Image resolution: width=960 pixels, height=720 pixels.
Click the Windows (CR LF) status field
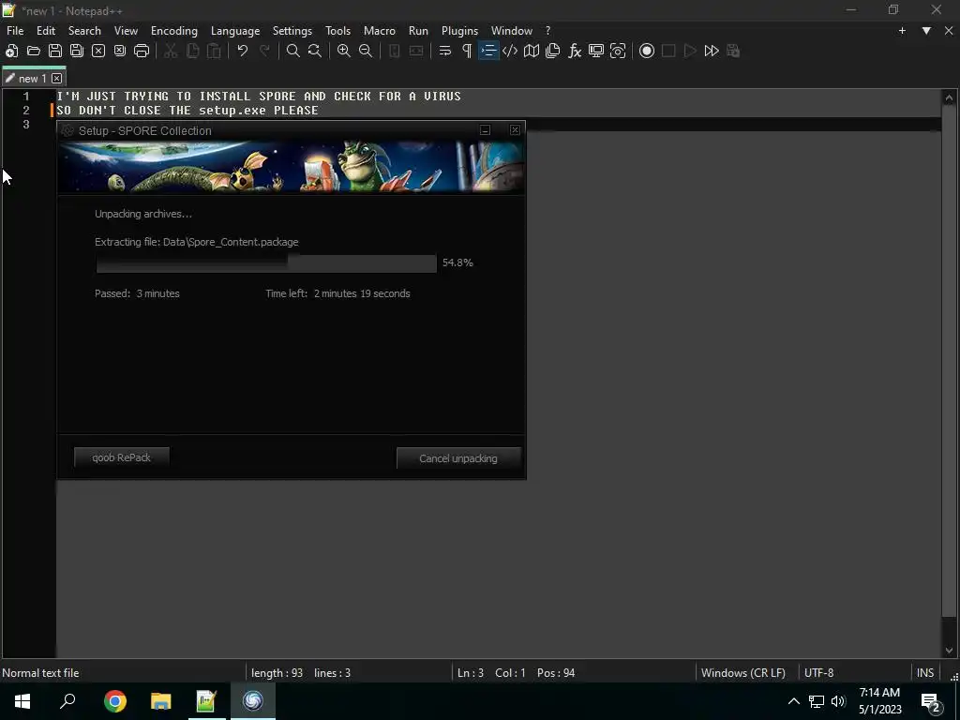tap(743, 672)
